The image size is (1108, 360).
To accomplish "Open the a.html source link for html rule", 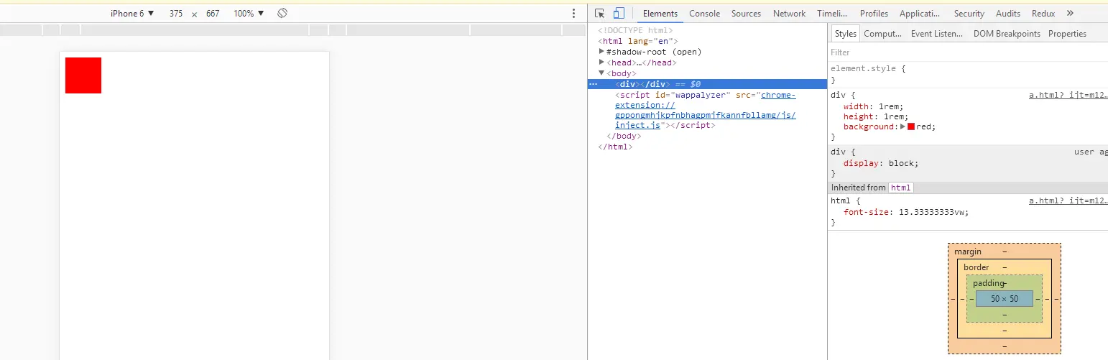I will 1068,201.
